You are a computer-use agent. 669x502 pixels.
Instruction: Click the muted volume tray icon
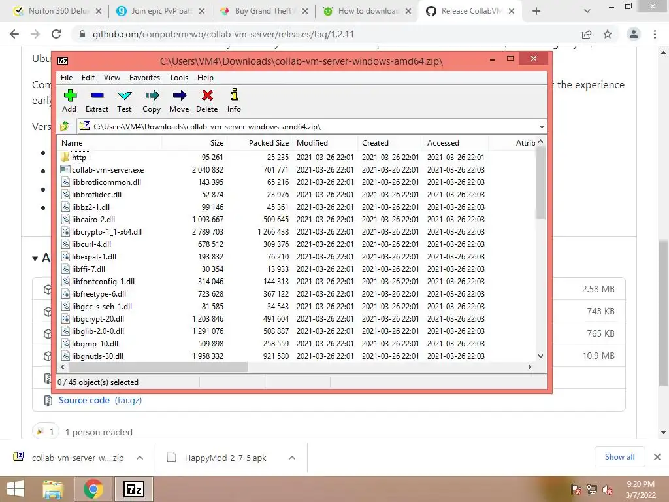point(608,490)
